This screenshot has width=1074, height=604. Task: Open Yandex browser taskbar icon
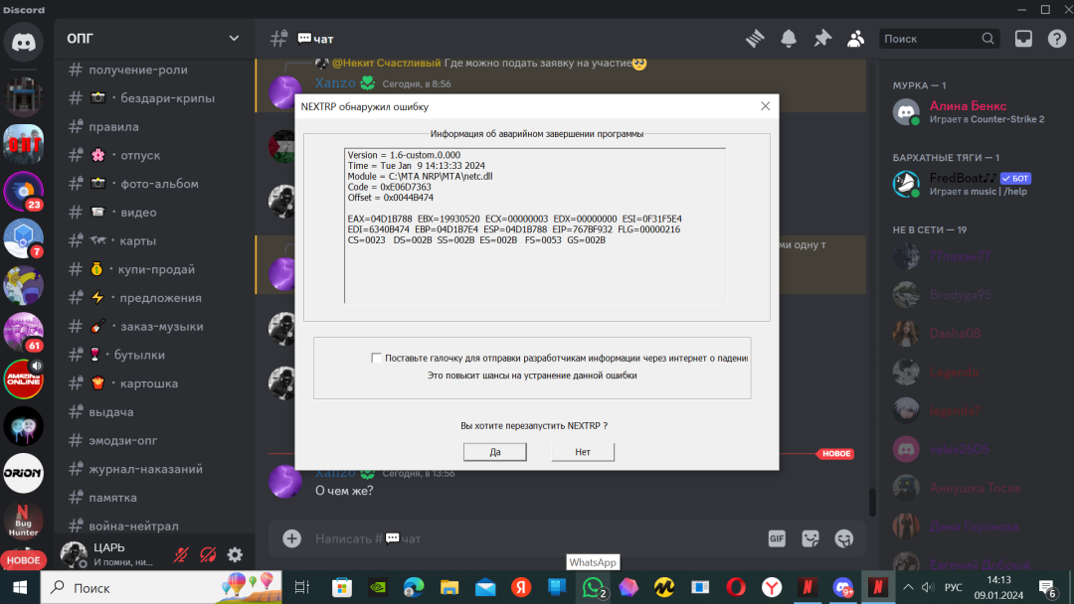pyautogui.click(x=772, y=587)
